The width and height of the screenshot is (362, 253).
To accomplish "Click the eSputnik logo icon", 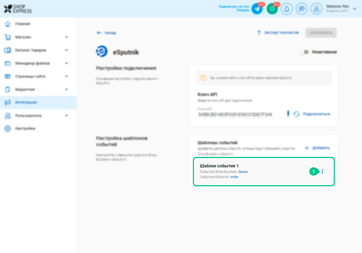I will (102, 51).
